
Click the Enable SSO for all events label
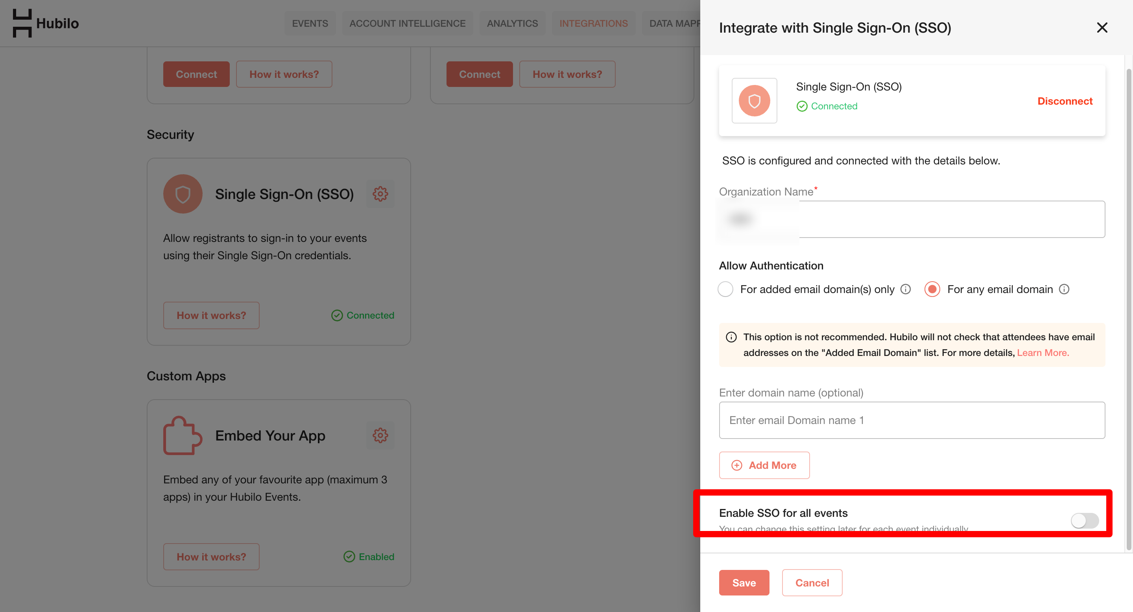pyautogui.click(x=783, y=513)
